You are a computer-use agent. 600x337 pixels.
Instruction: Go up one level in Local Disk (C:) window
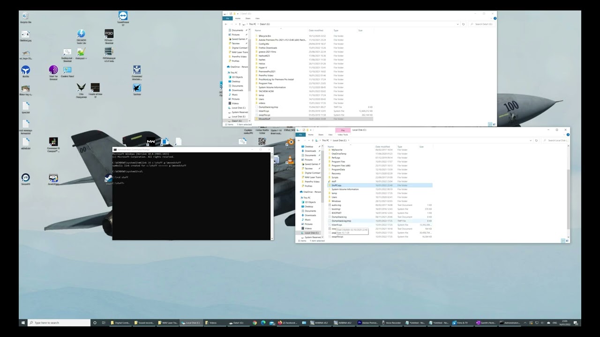(312, 140)
